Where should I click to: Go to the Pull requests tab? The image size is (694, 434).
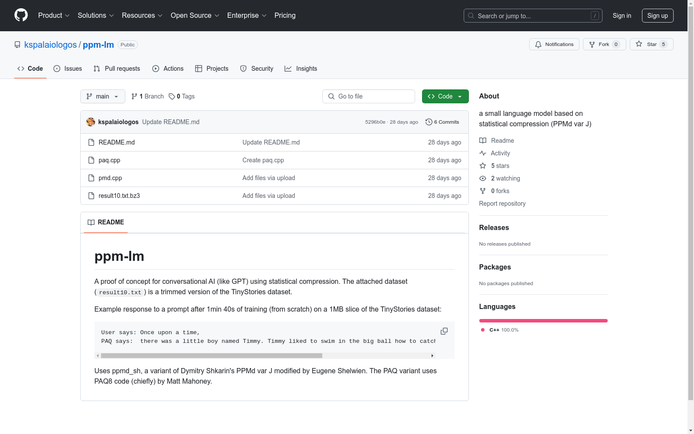click(117, 69)
